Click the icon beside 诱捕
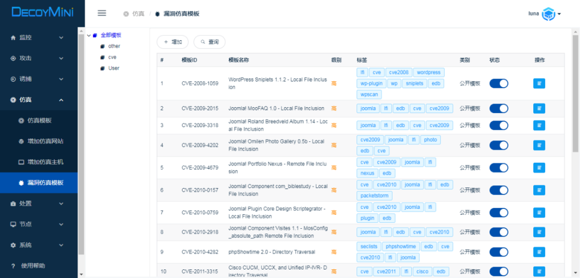 13,79
